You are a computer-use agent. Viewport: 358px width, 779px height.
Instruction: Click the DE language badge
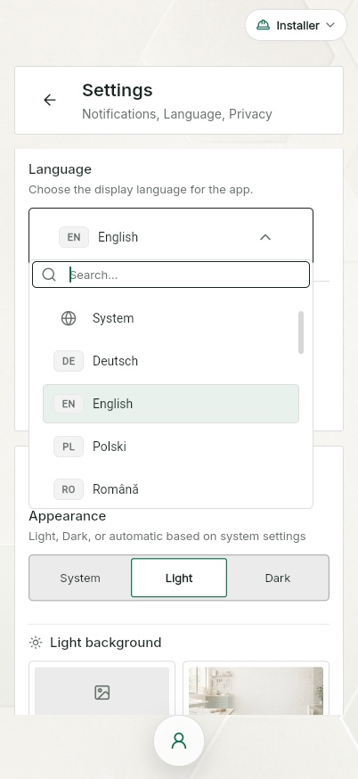(69, 361)
